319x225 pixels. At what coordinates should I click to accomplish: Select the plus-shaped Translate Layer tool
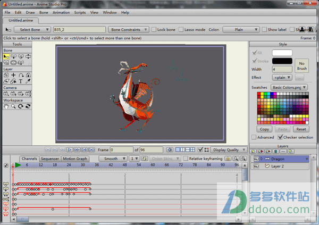[x=13, y=75]
